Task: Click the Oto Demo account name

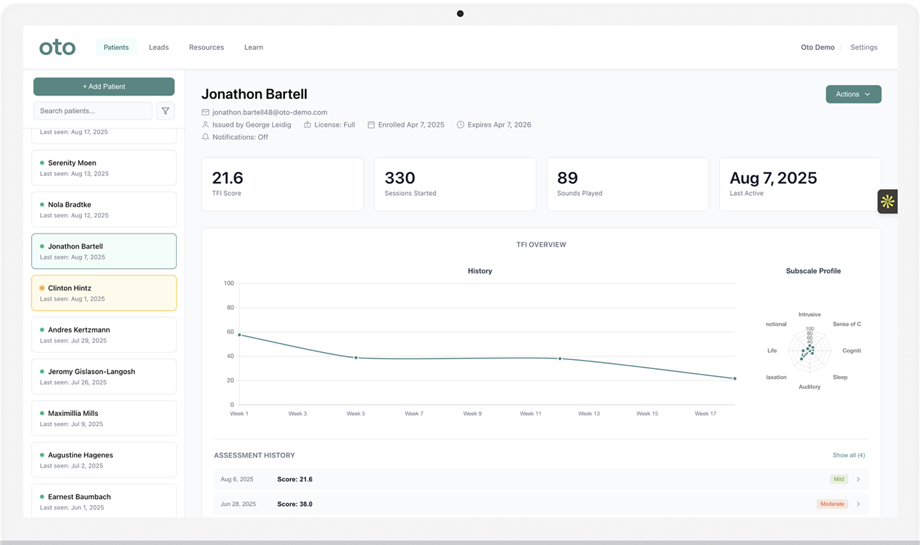Action: [817, 48]
